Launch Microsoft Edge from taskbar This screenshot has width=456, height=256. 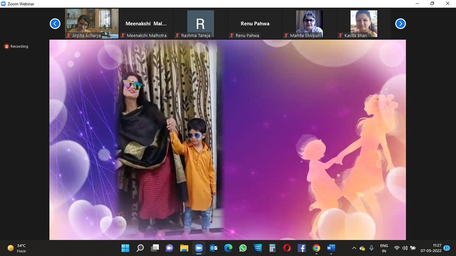pyautogui.click(x=228, y=248)
